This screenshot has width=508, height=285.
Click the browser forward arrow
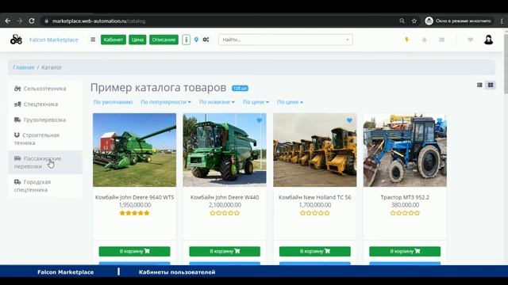[x=19, y=21]
